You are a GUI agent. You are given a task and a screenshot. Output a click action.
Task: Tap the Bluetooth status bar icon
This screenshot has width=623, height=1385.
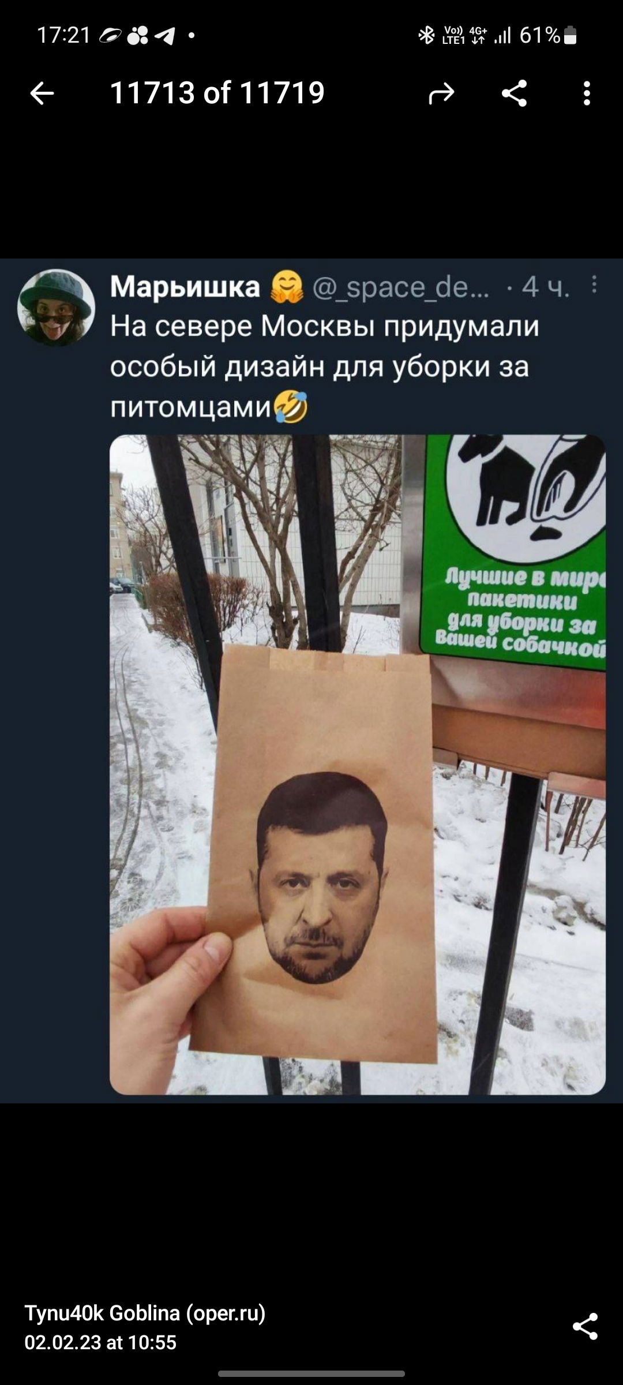click(426, 36)
